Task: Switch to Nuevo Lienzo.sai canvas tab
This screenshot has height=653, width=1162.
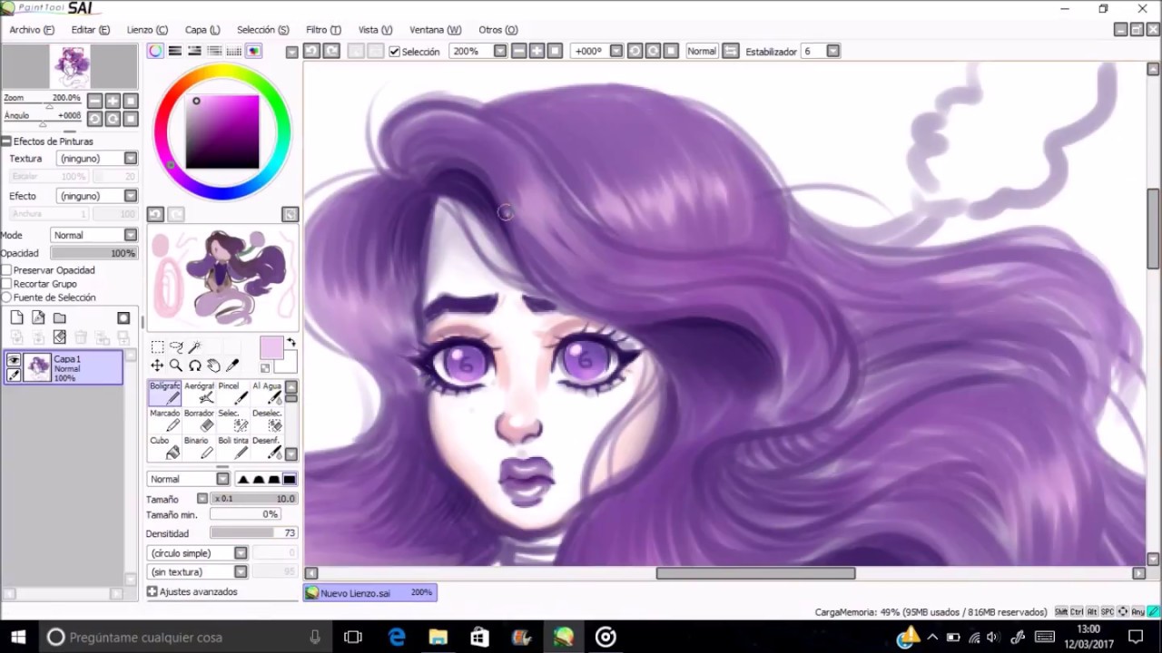Action: (x=369, y=593)
